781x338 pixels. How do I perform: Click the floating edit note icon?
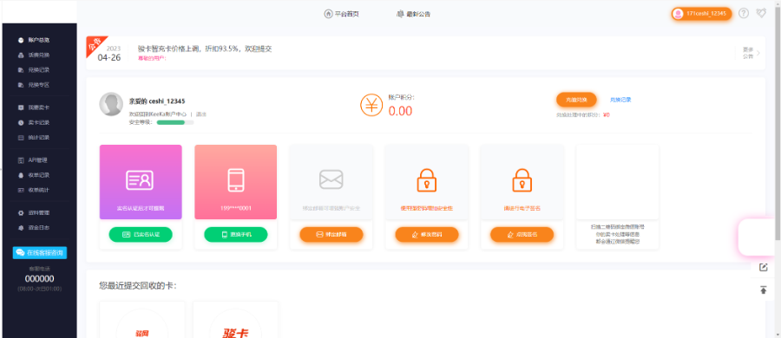pos(763,267)
